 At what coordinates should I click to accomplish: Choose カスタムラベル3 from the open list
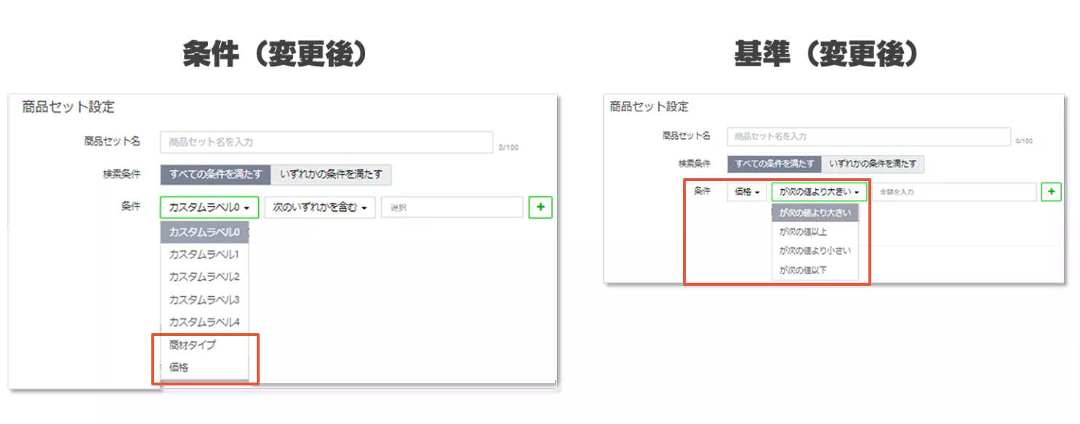tap(204, 300)
